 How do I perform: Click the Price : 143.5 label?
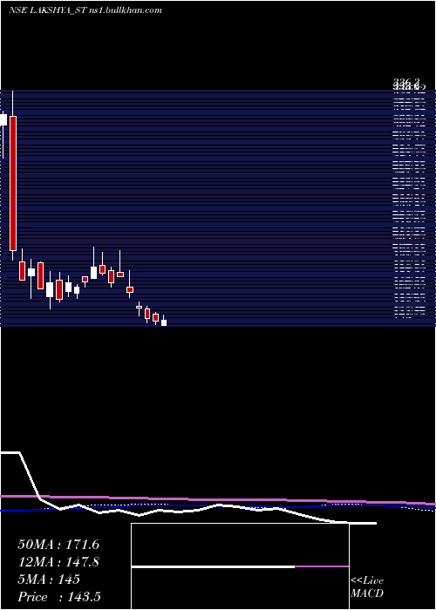pyautogui.click(x=59, y=597)
